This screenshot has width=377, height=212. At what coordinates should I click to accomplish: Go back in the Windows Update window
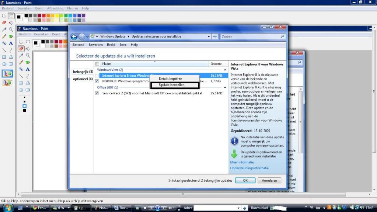74,37
